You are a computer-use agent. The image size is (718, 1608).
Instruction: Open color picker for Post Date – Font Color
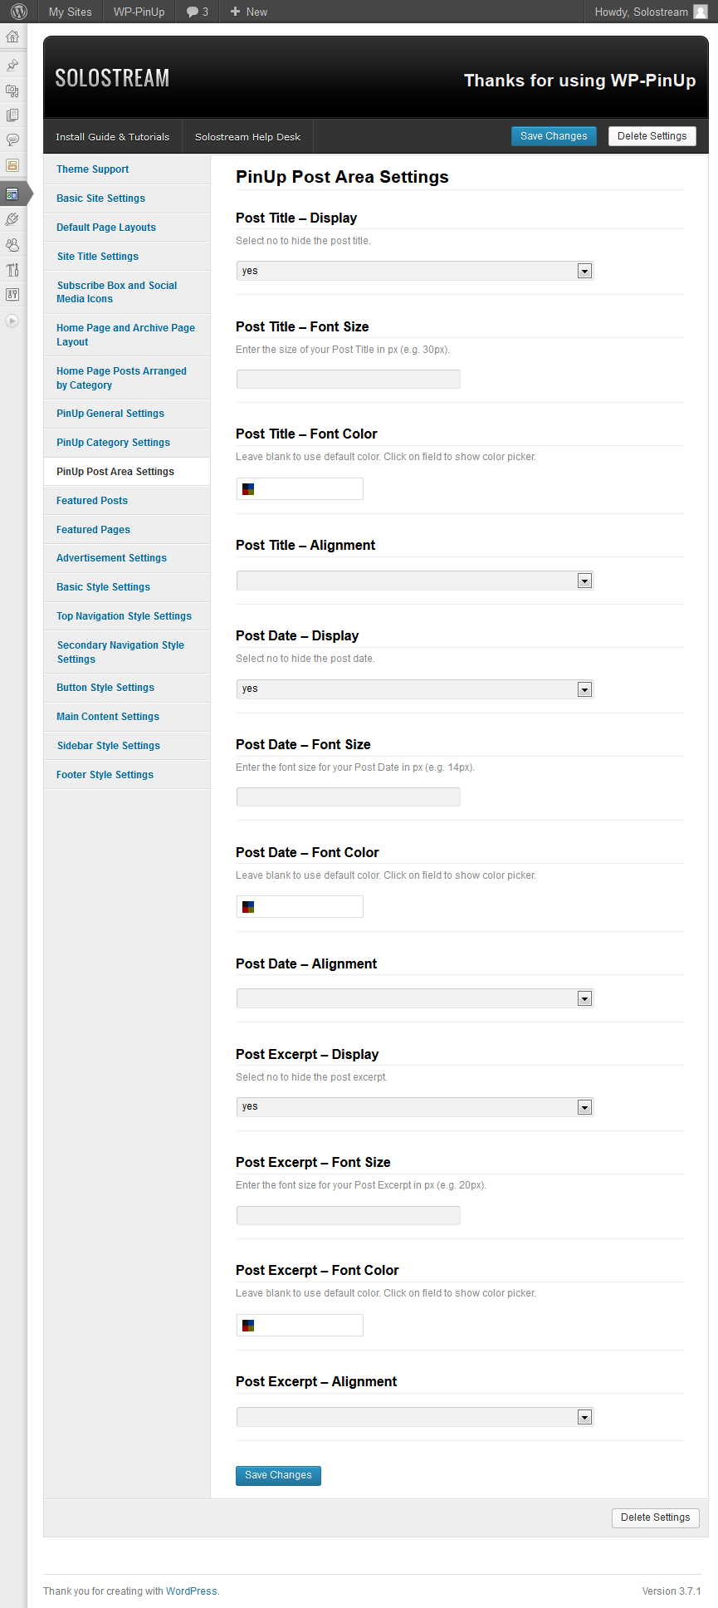300,907
